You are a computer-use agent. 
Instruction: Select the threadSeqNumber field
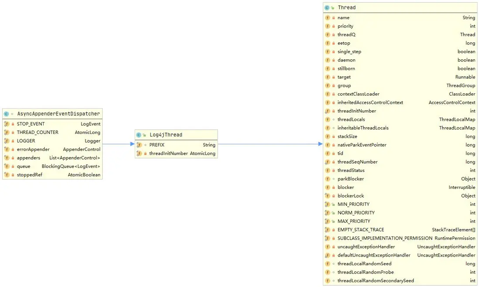pyautogui.click(x=400, y=162)
